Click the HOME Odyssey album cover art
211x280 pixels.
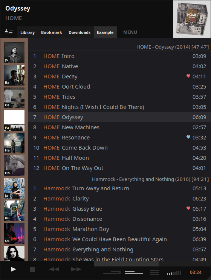tap(192, 19)
